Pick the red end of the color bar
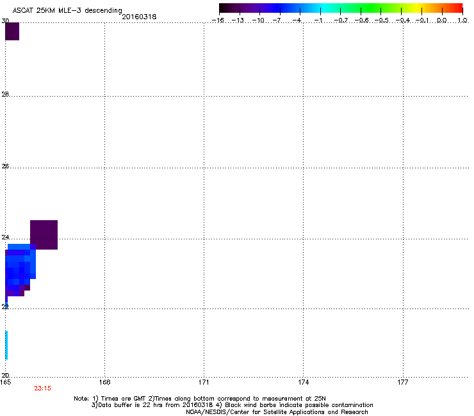Image resolution: width=474 pixels, height=416 pixels. point(459,8)
